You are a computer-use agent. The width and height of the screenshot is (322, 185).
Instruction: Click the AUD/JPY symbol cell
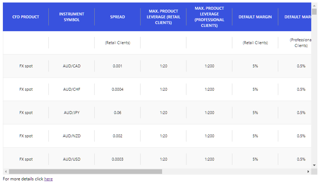coord(71,113)
